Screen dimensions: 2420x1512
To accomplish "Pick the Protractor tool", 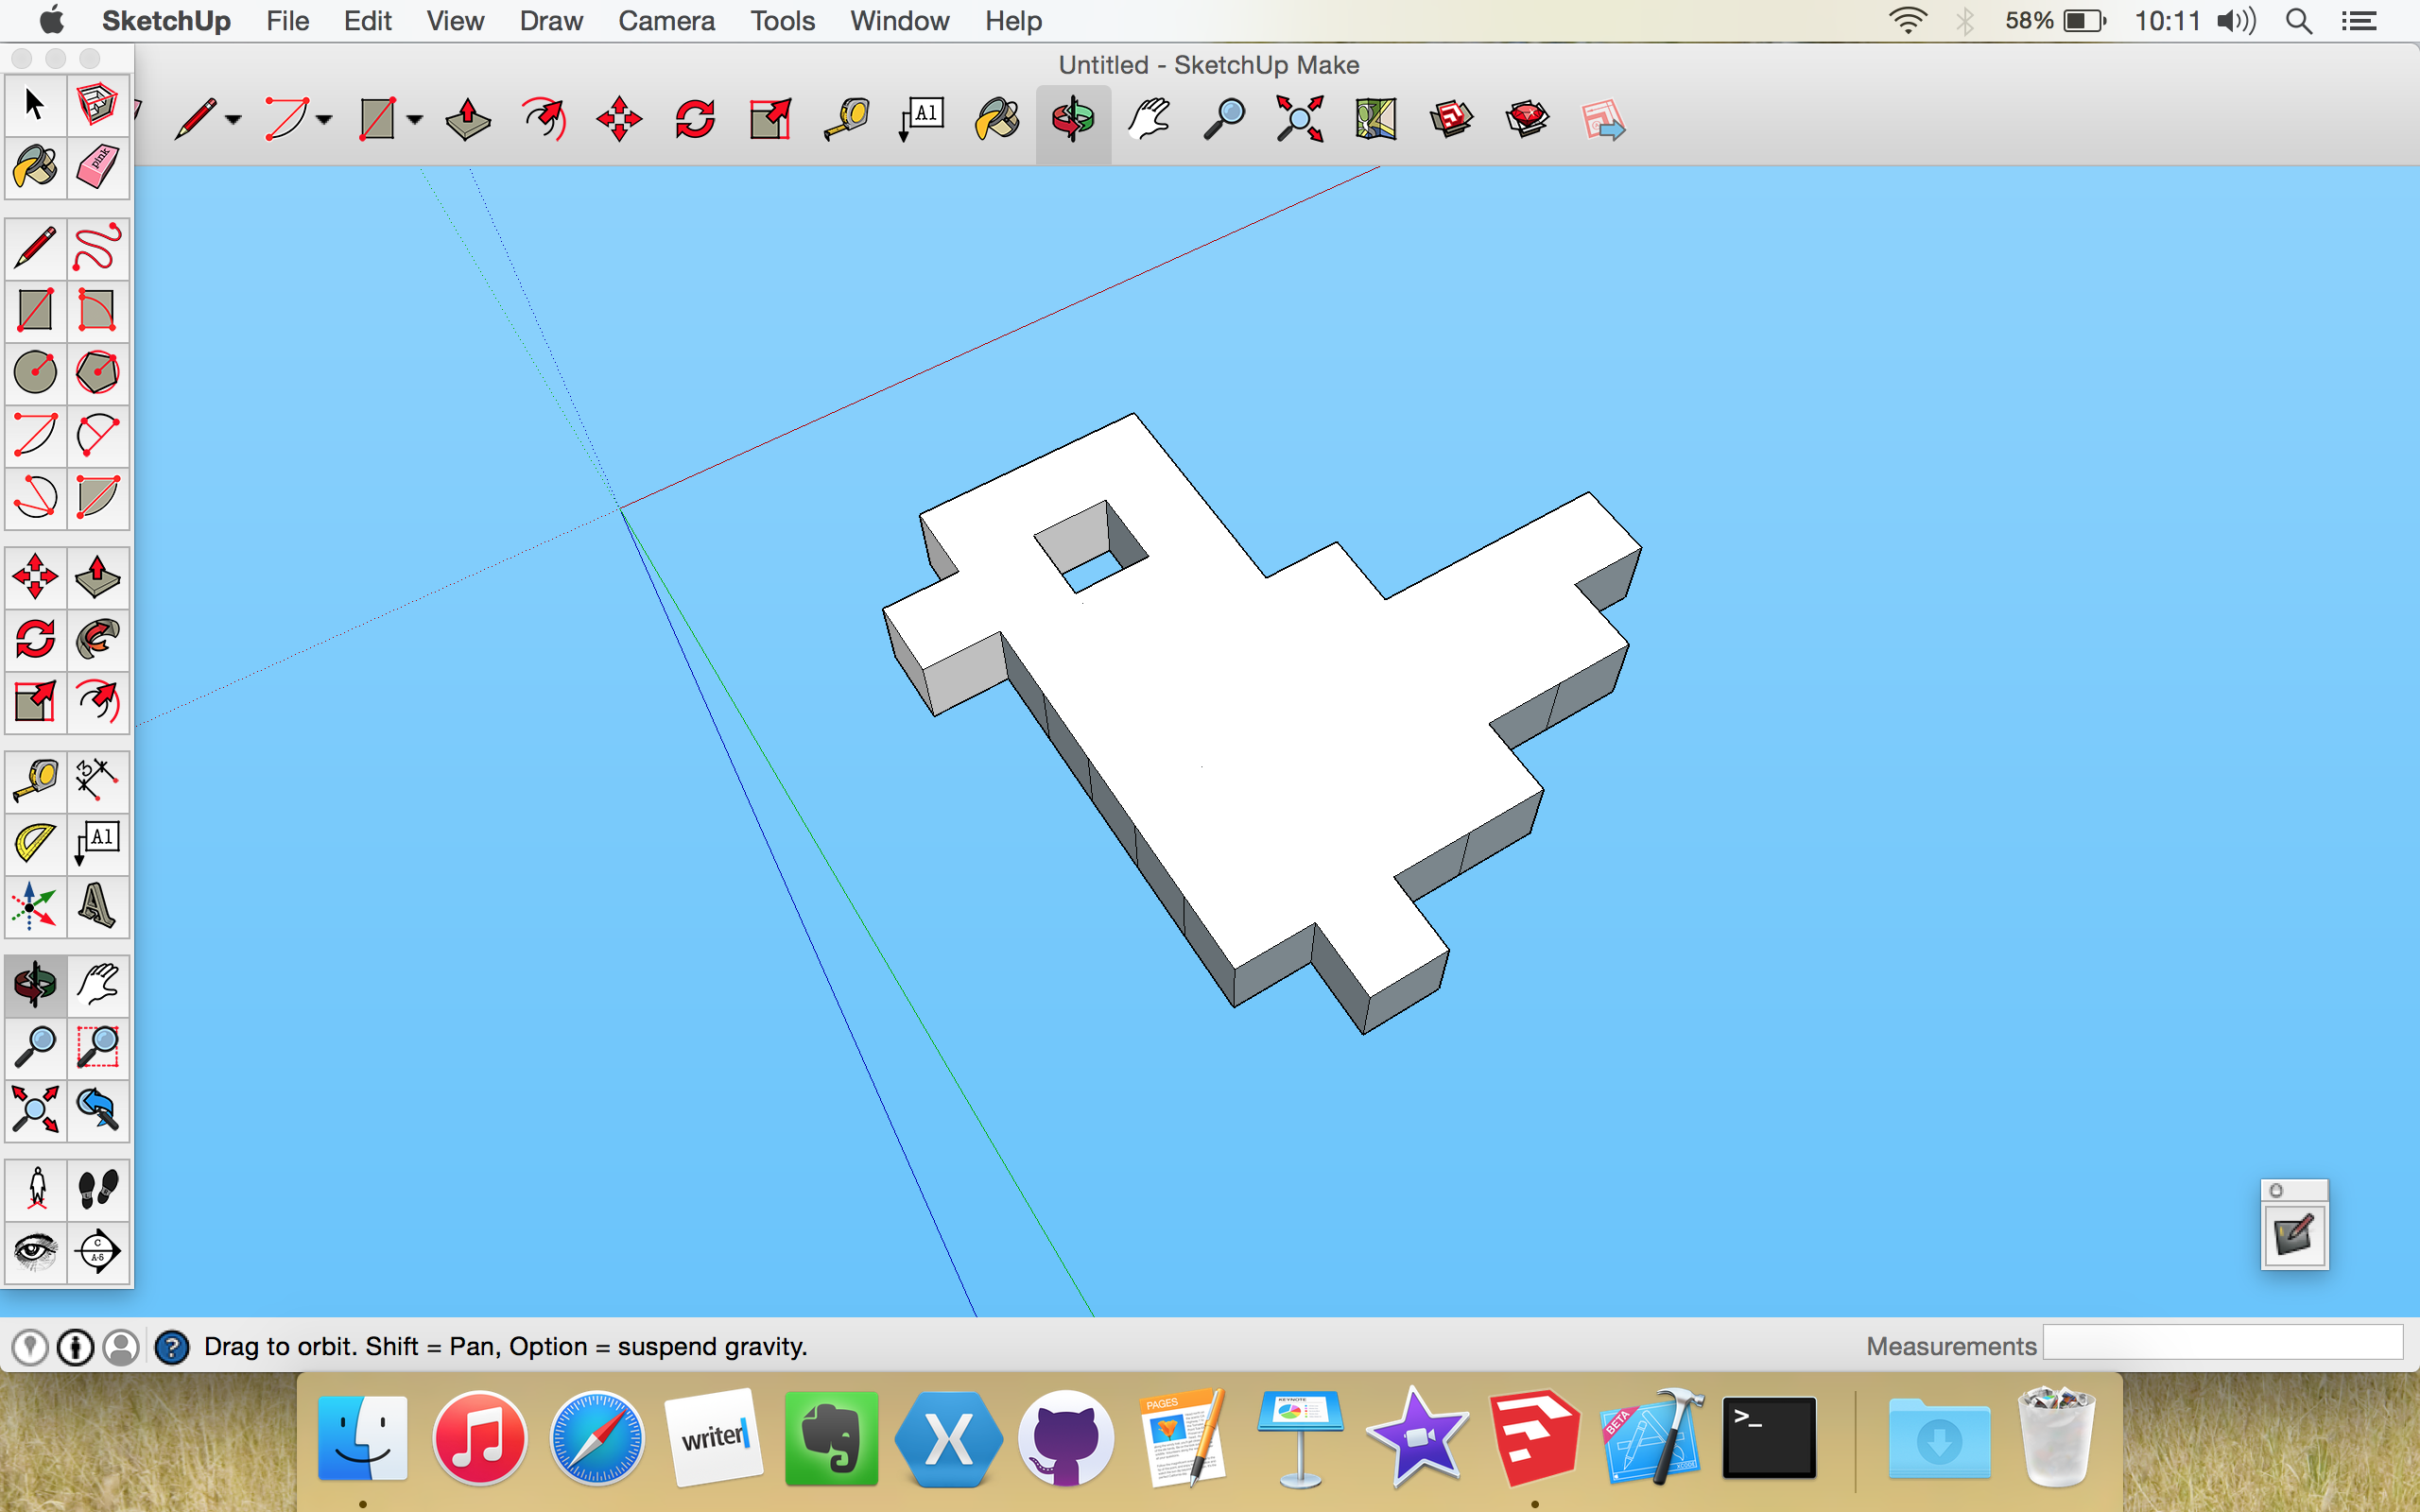I will click(35, 842).
